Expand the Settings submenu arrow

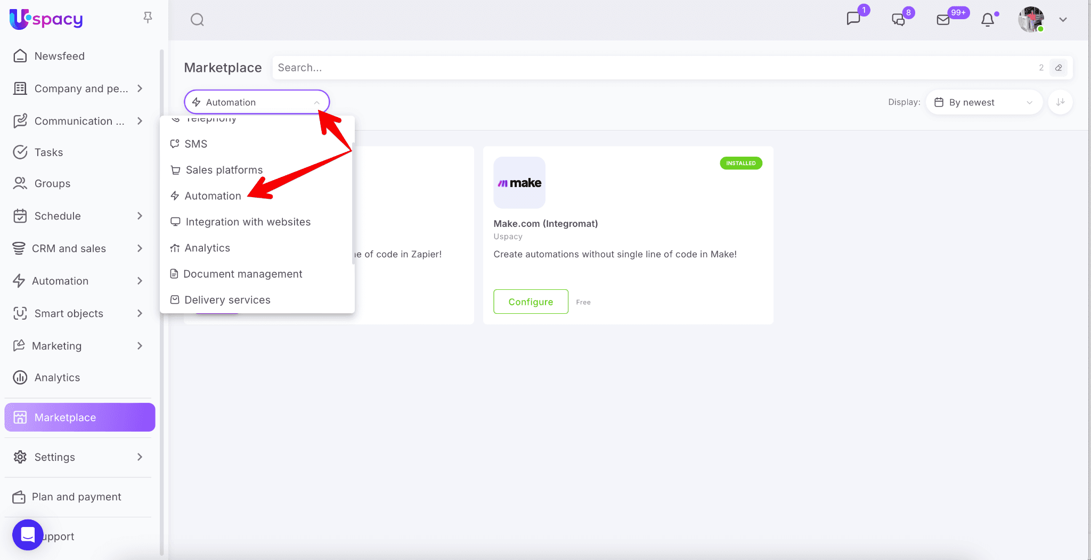pos(140,457)
